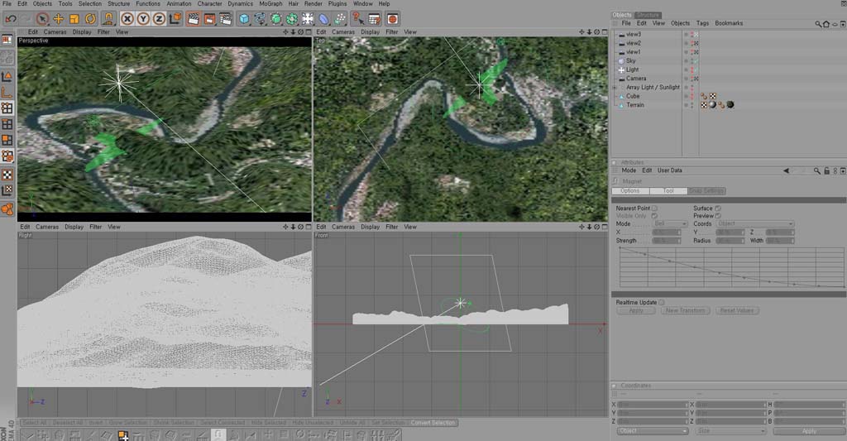
Task: Switch to the Structure tab
Action: click(648, 15)
